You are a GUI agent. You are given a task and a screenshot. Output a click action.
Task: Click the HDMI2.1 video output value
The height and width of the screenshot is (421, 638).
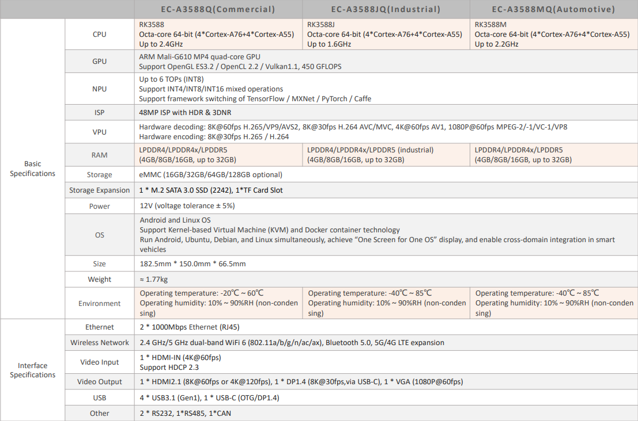(x=206, y=382)
